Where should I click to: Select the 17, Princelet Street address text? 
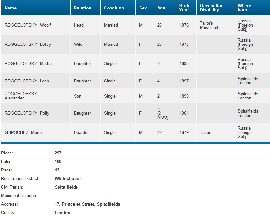[87, 204]
